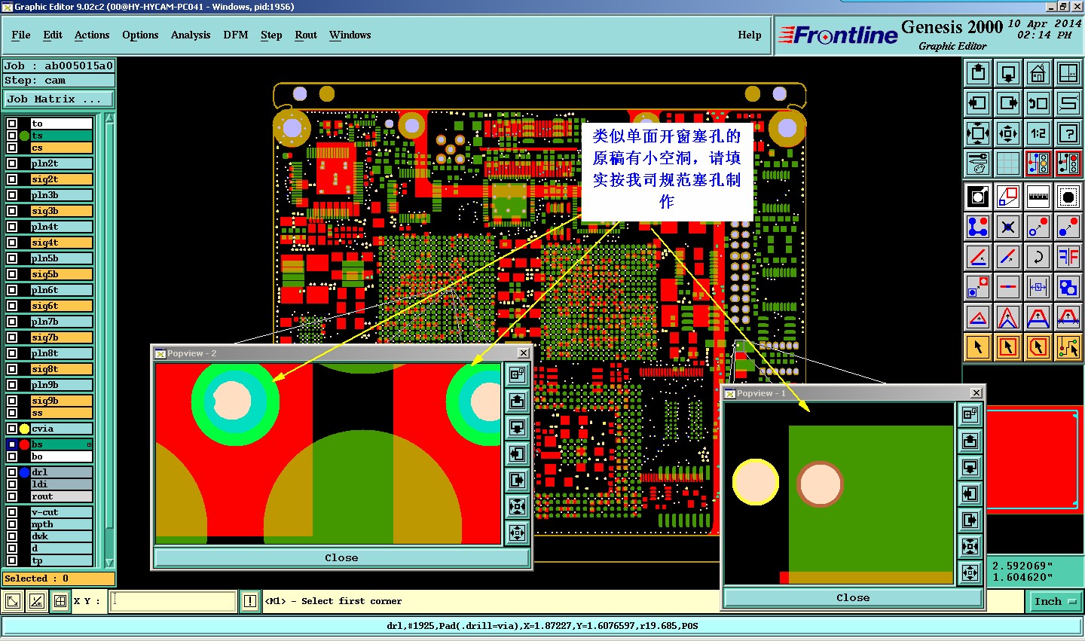Click the previous view undo icon
Image resolution: width=1085 pixels, height=641 pixels.
1038,103
